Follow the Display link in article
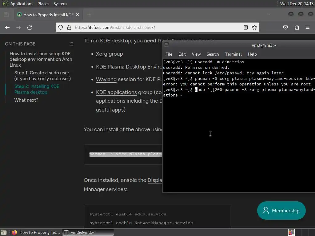The height and width of the screenshot is (236, 315). 155,180
